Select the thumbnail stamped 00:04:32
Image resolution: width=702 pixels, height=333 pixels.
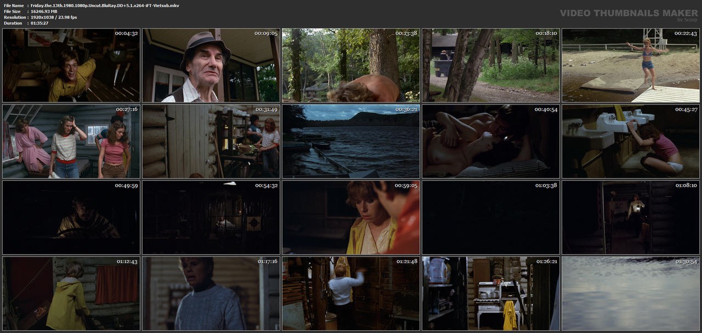[x=71, y=65]
